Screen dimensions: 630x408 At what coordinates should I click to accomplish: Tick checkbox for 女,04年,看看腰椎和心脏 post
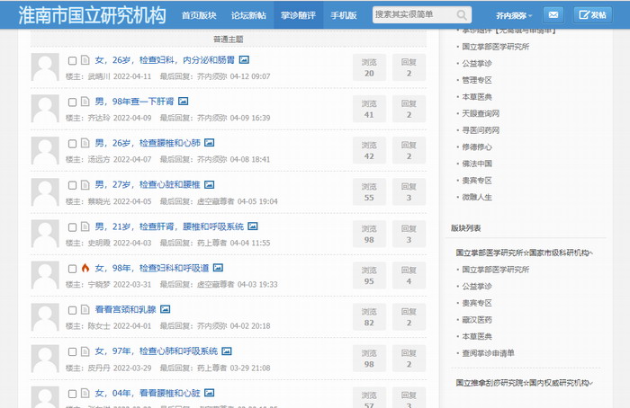(72, 394)
